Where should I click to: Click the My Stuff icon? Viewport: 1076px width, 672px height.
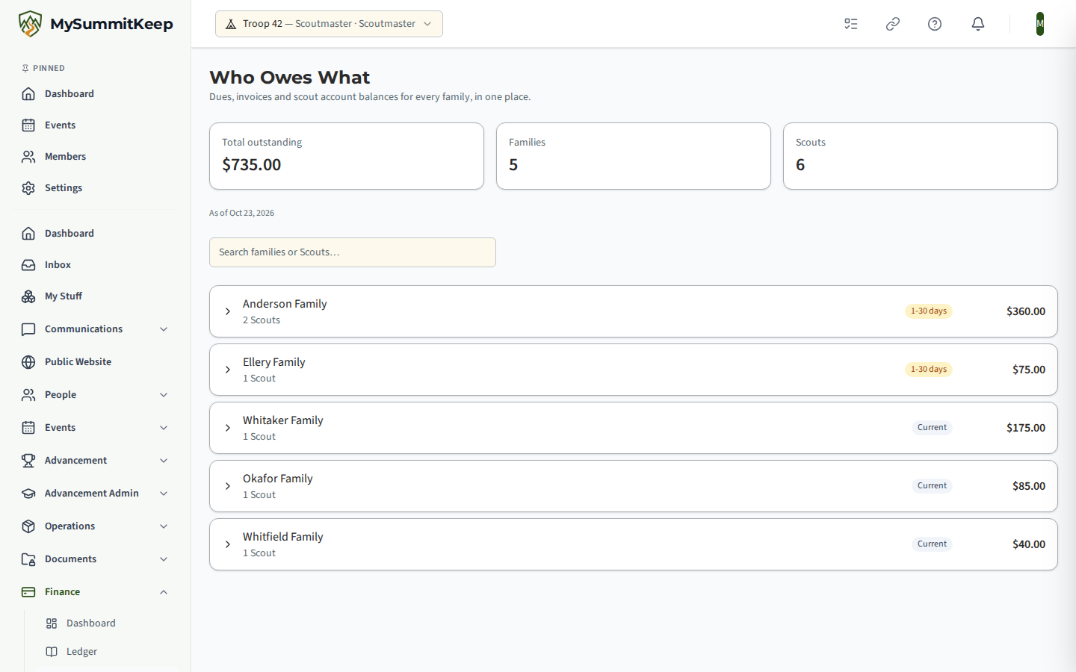click(28, 296)
